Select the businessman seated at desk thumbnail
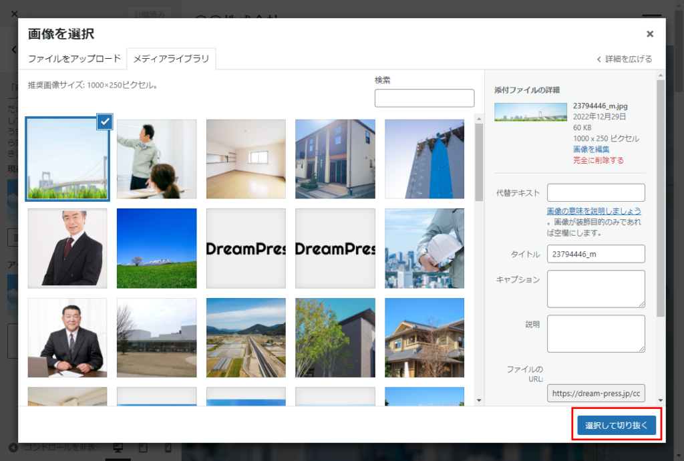Screen dimensions: 684x461 click(67, 337)
